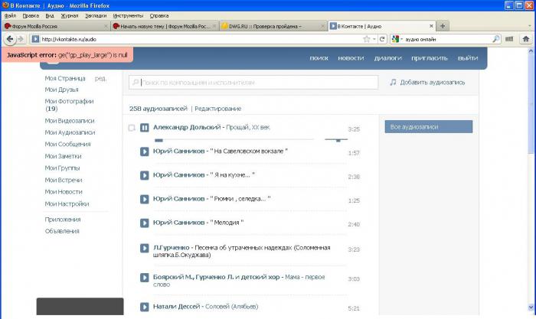Screen dimensions: 536x319
Task: Click the browser Back arrow button
Action: pos(10,39)
